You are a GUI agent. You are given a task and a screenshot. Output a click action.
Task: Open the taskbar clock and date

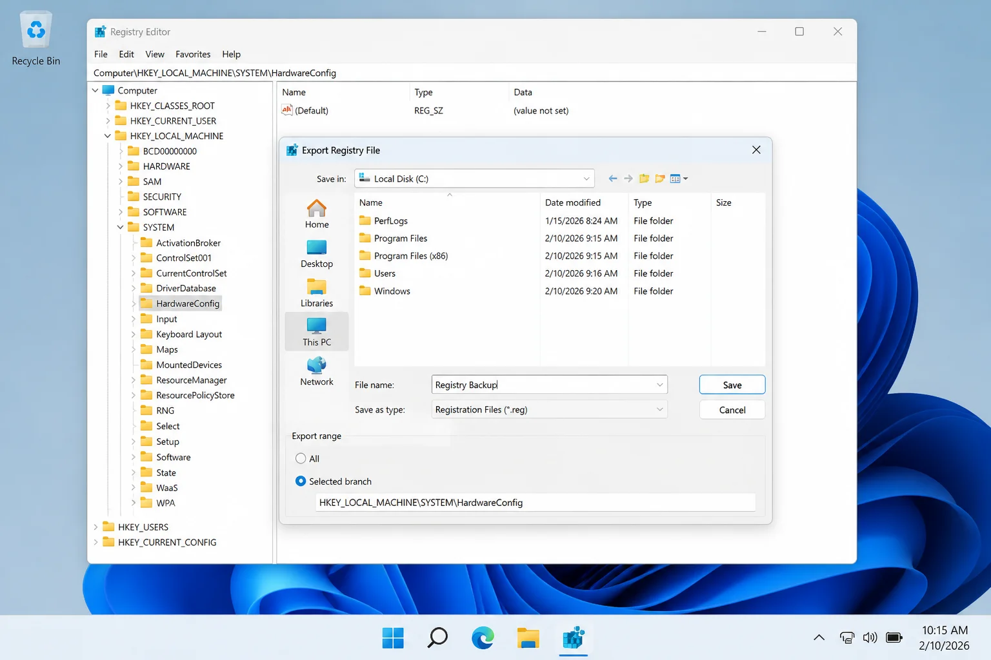(945, 637)
